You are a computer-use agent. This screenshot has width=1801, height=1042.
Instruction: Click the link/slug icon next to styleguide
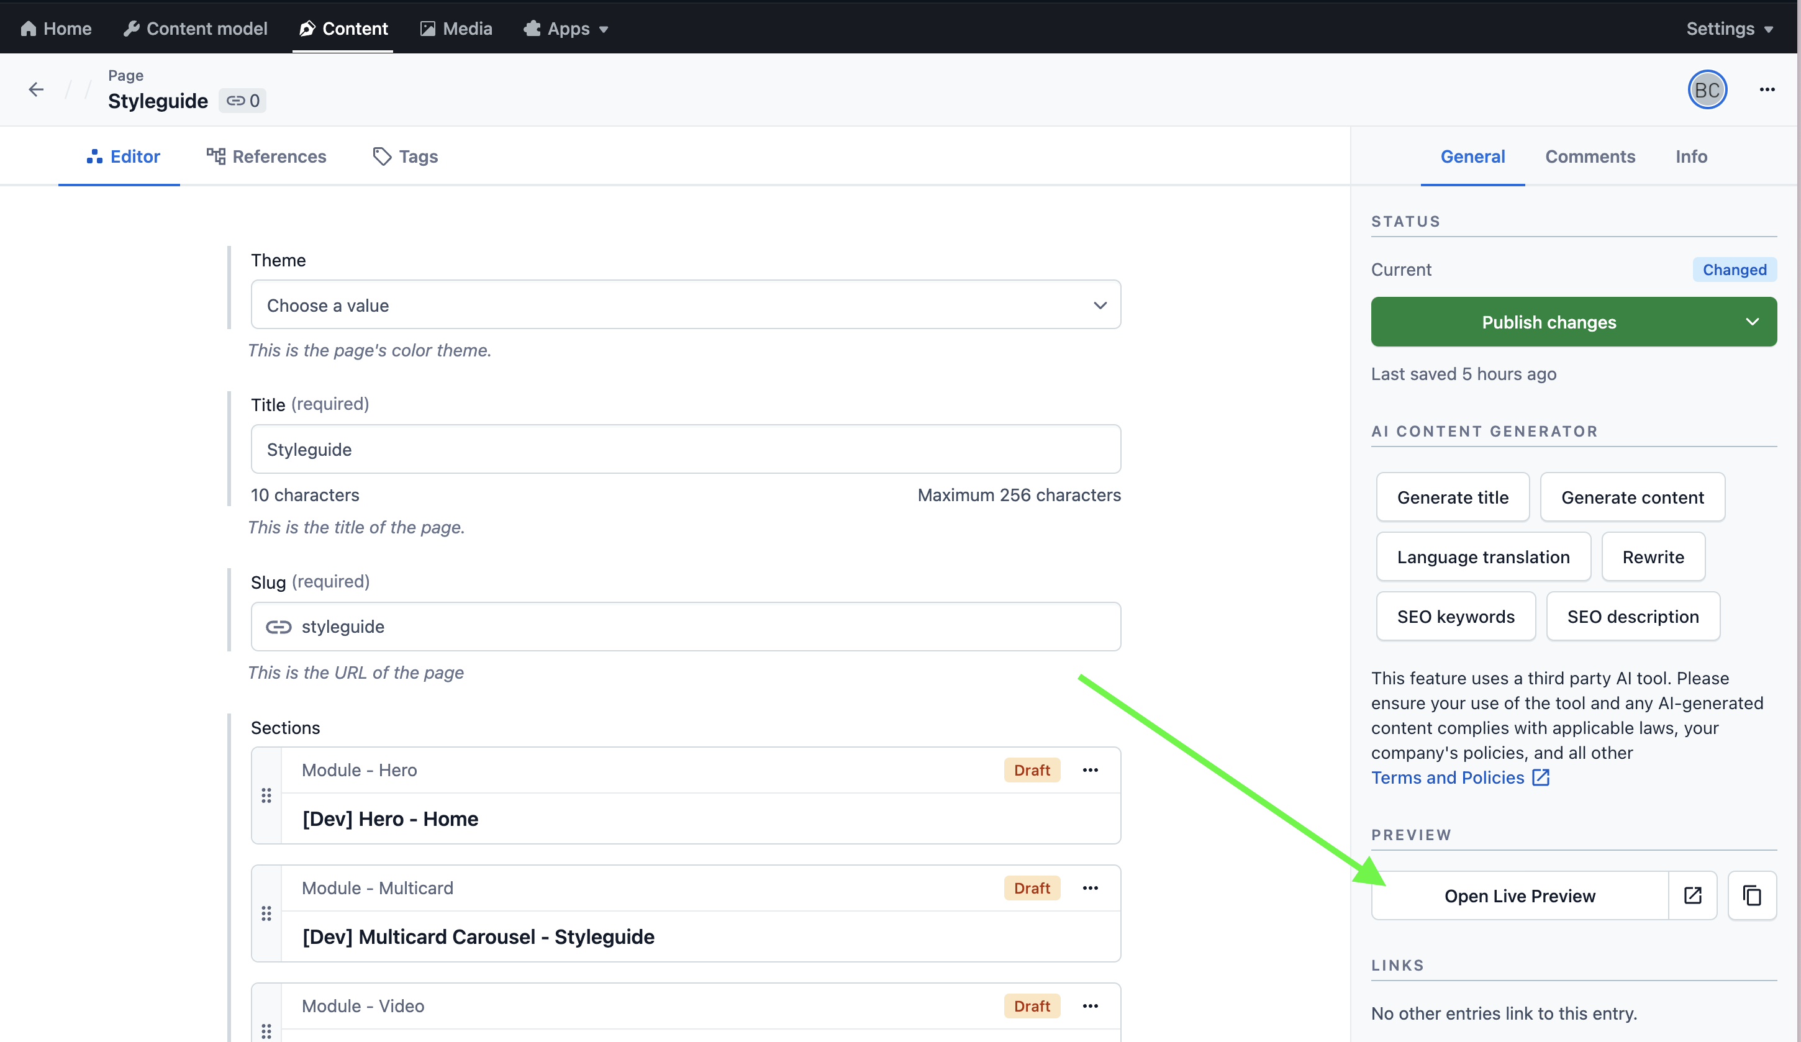click(276, 627)
